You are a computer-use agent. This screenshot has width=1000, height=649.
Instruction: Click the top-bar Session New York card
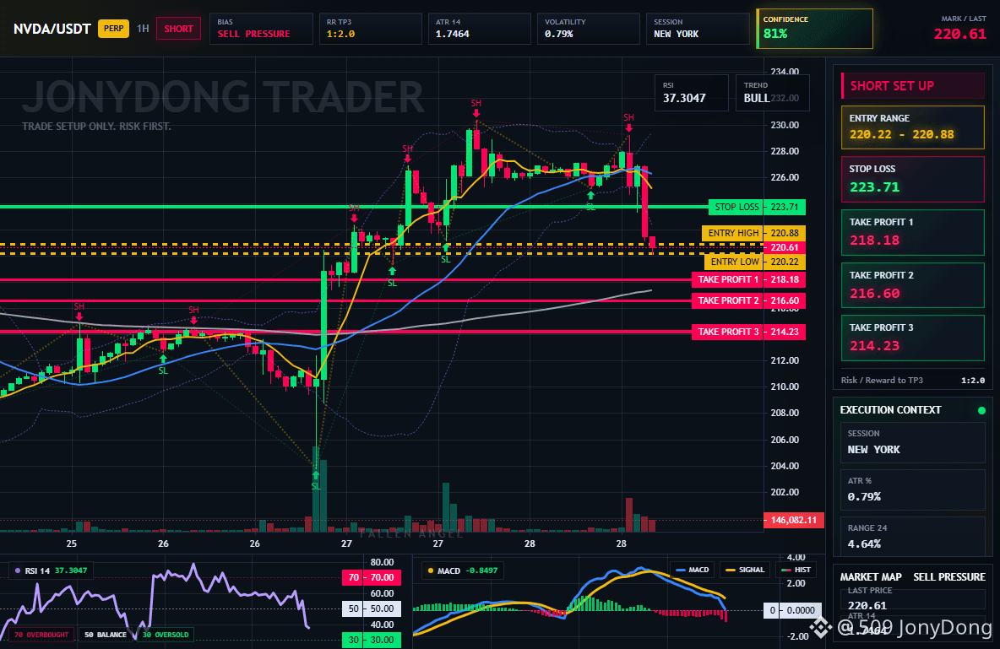pyautogui.click(x=698, y=29)
